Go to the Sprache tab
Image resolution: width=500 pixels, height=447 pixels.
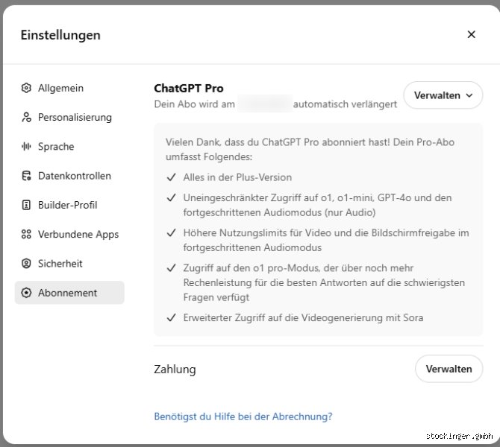click(x=69, y=147)
